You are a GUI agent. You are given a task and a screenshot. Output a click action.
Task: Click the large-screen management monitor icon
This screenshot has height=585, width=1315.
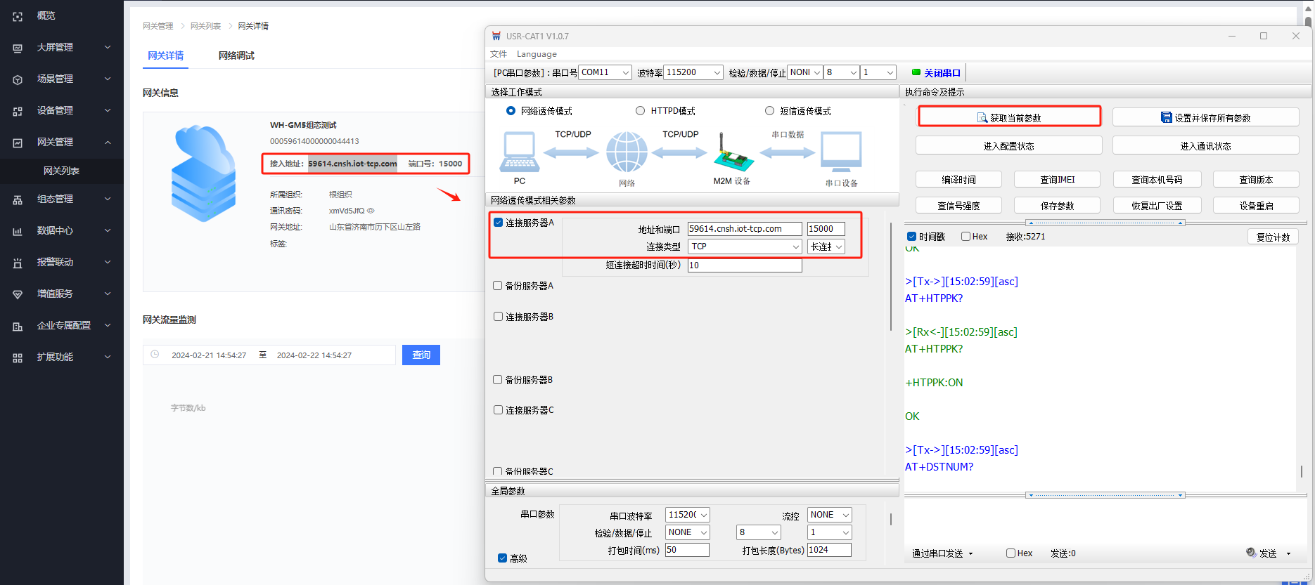coord(18,48)
